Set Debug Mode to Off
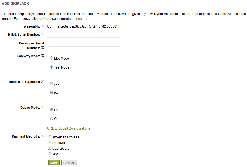247x167 pixels. coord(51,110)
